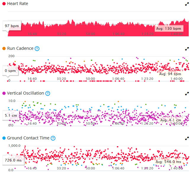
Task: Click the 1:06:40 mark on Ground Contact Time chart
Action: point(118,168)
